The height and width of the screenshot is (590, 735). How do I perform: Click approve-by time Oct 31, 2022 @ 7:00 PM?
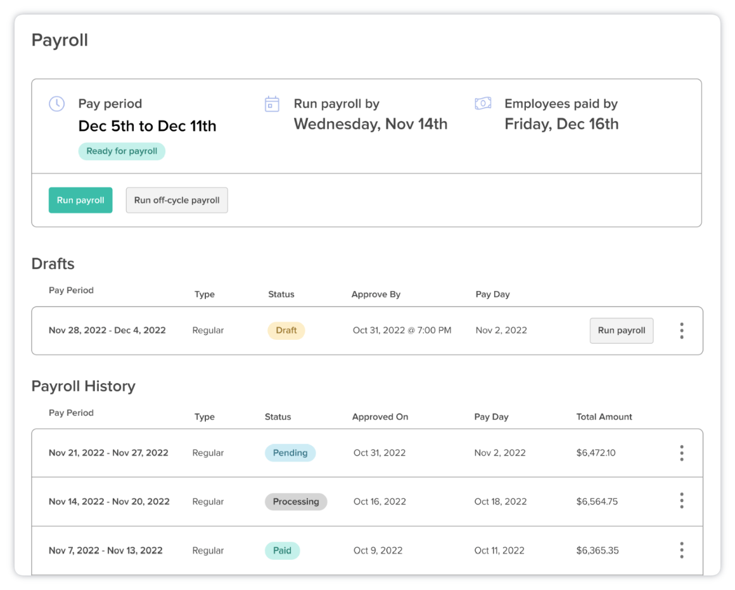click(x=402, y=330)
